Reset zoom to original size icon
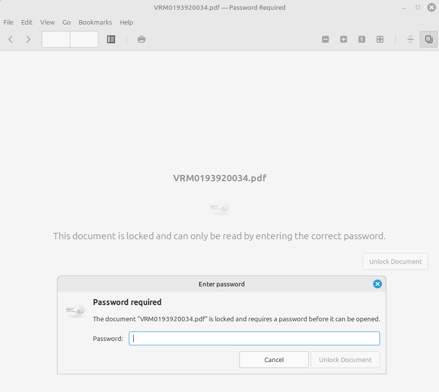Image resolution: width=439 pixels, height=392 pixels. 362,39
